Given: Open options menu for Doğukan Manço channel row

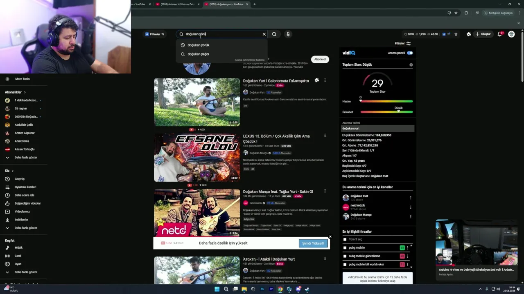Looking at the screenshot, I should coord(411,217).
